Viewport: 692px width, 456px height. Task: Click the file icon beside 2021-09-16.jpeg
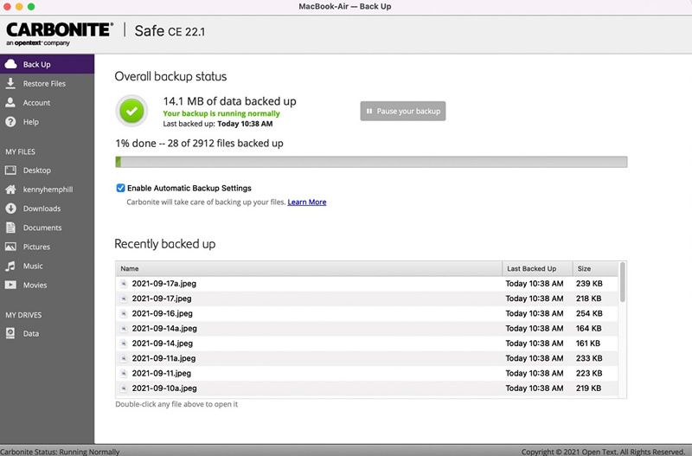(x=124, y=313)
